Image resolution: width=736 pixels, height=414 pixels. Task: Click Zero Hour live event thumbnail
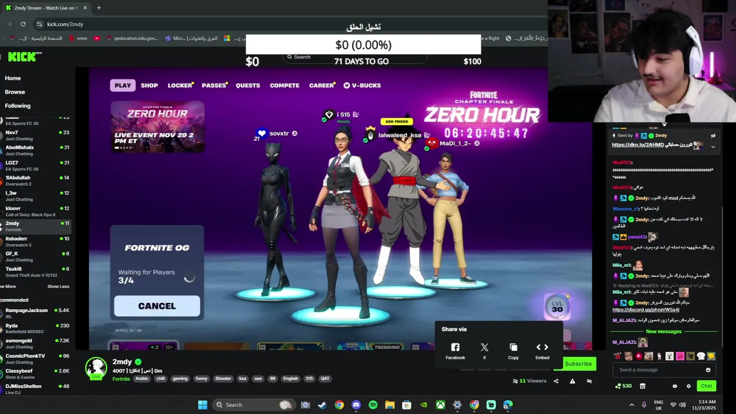[157, 127]
